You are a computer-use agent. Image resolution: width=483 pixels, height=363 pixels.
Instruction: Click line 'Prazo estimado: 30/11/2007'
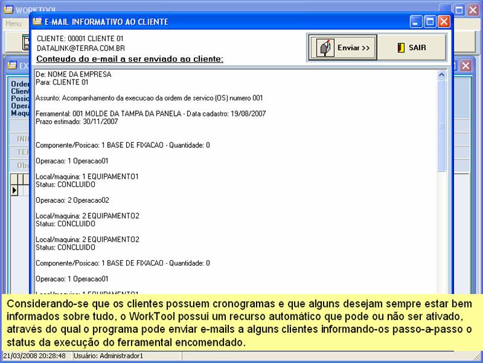tap(77, 121)
